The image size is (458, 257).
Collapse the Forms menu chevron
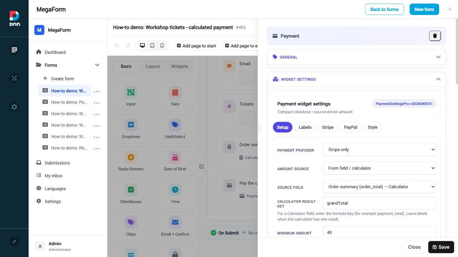pyautogui.click(x=97, y=65)
